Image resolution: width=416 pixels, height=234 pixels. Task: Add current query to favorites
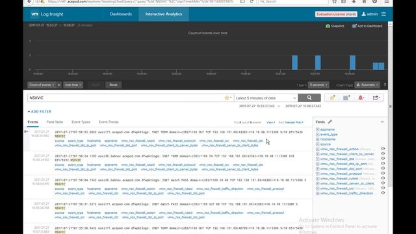pos(332,98)
